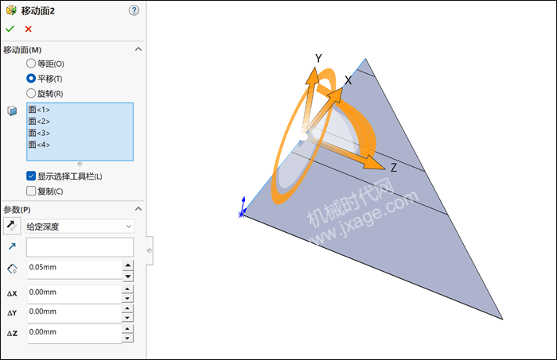
Task: Decrease the ΔZ value
Action: [127, 339]
